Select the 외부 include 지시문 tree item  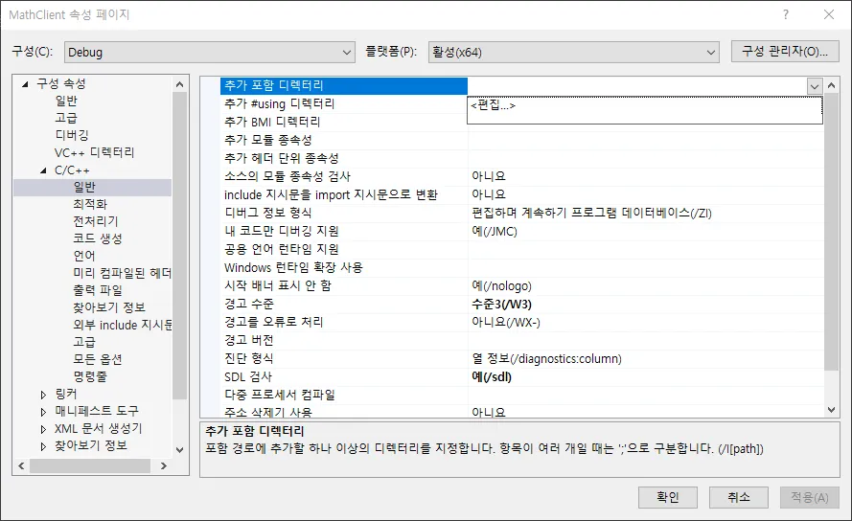pyautogui.click(x=123, y=325)
